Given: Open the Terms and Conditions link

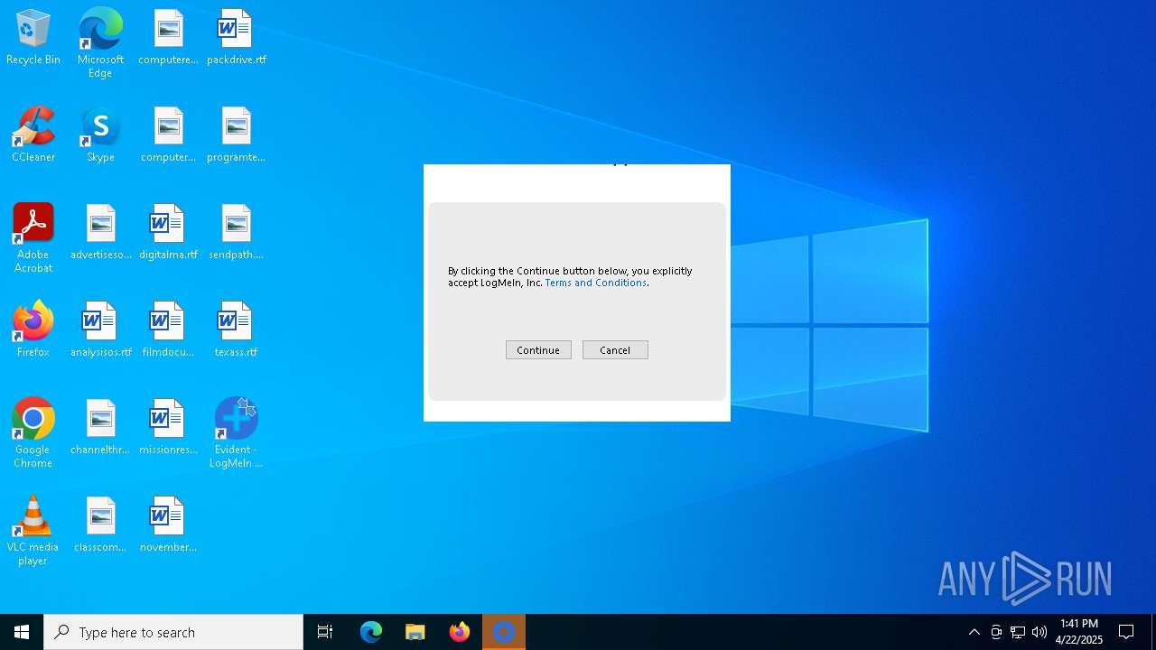Looking at the screenshot, I should 596,283.
